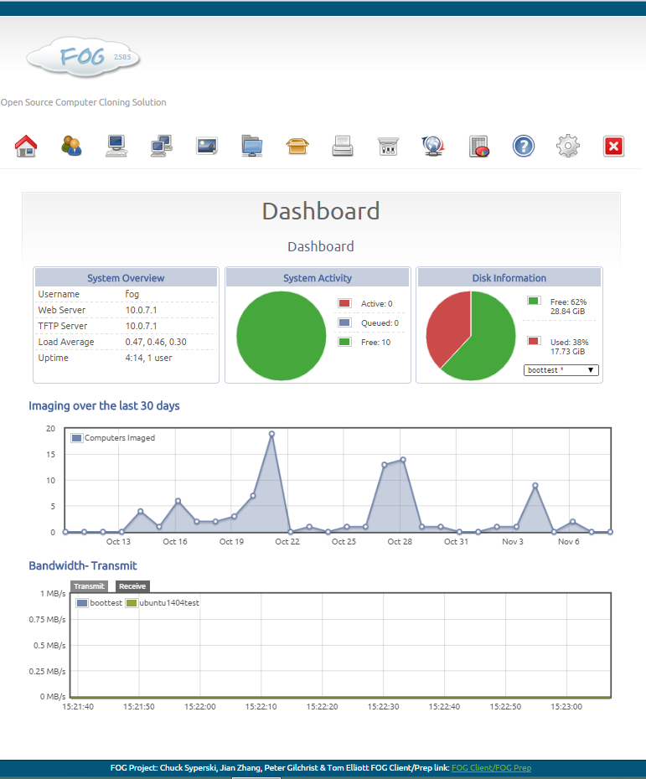Click the FOG cloud logo
This screenshot has height=779, width=646.
coord(84,57)
